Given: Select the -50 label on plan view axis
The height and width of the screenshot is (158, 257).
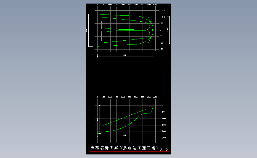Looking at the screenshot, I should click(162, 23).
